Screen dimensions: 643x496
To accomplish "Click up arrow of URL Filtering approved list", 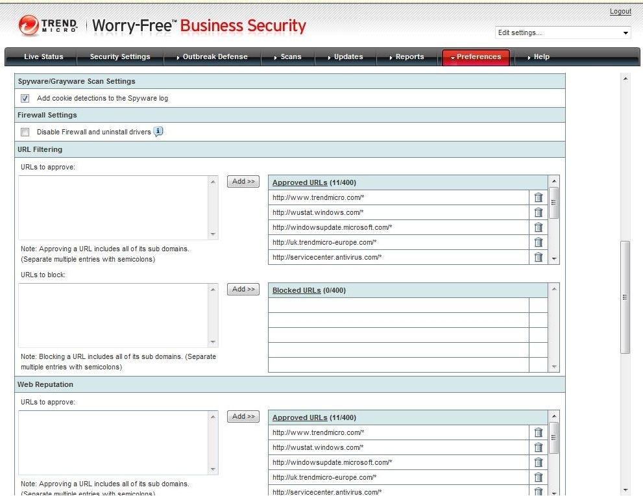I will pos(554,181).
